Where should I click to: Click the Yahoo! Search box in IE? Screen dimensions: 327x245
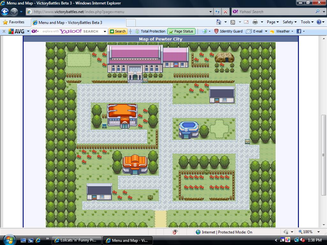273,12
